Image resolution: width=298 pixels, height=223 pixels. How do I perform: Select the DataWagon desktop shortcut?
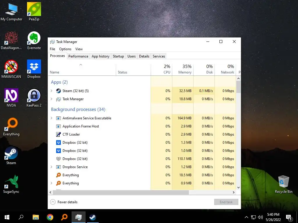pos(11,41)
